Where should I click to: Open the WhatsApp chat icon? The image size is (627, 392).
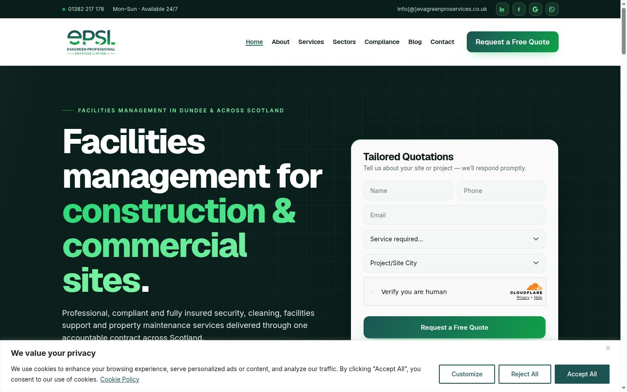click(x=552, y=9)
